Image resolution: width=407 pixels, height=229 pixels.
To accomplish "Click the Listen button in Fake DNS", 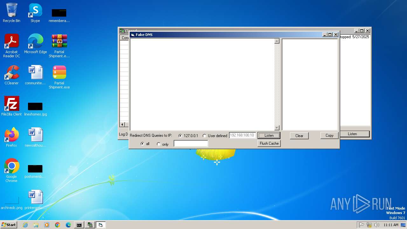I will [x=269, y=135].
